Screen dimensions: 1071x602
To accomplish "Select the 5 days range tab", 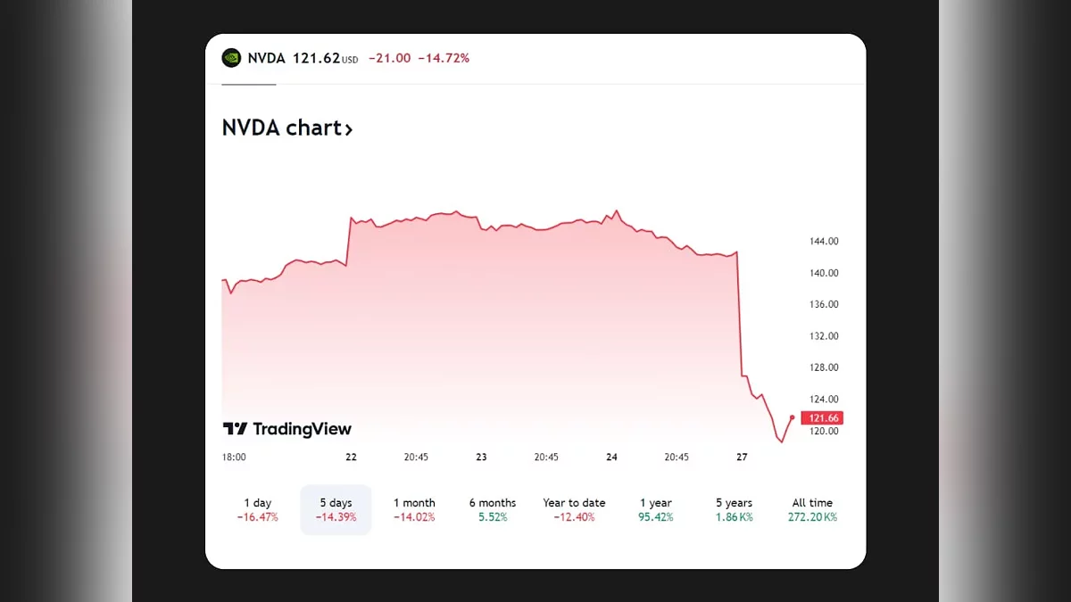I will point(336,509).
